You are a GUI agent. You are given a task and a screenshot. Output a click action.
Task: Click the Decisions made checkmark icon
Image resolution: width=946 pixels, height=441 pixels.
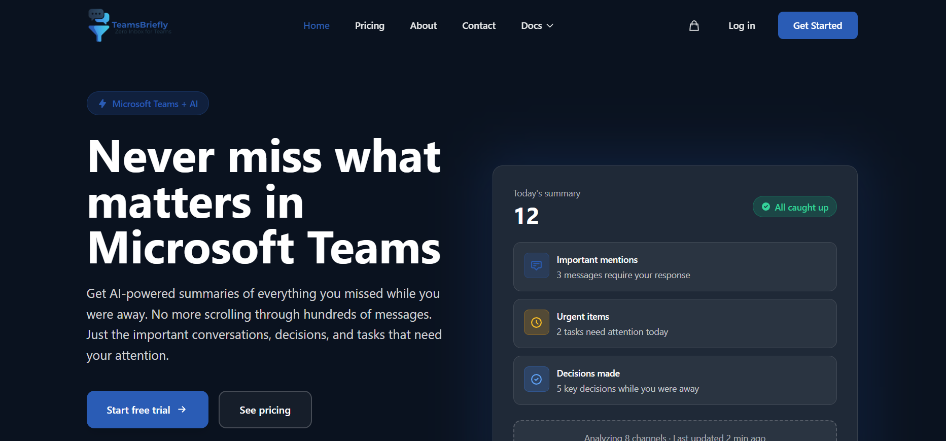(x=536, y=379)
